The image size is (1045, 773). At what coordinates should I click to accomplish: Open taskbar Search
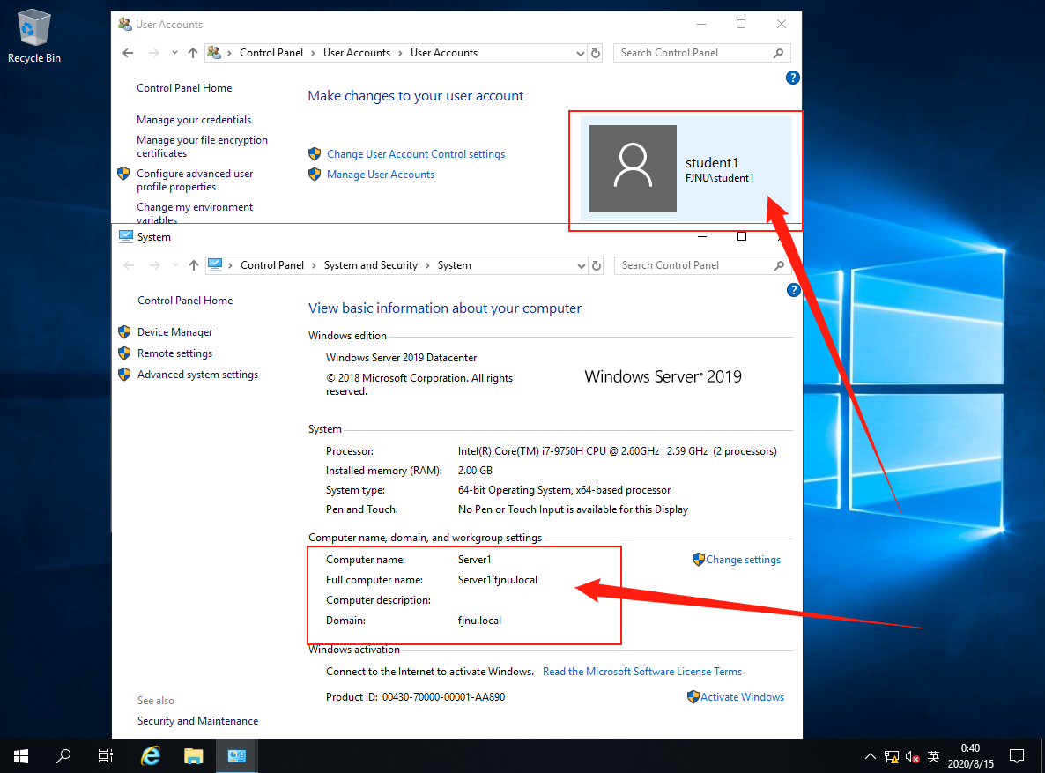pos(63,755)
